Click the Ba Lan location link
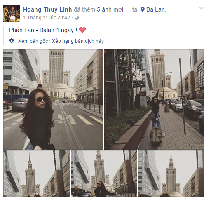204x197 pixels. coord(156,9)
